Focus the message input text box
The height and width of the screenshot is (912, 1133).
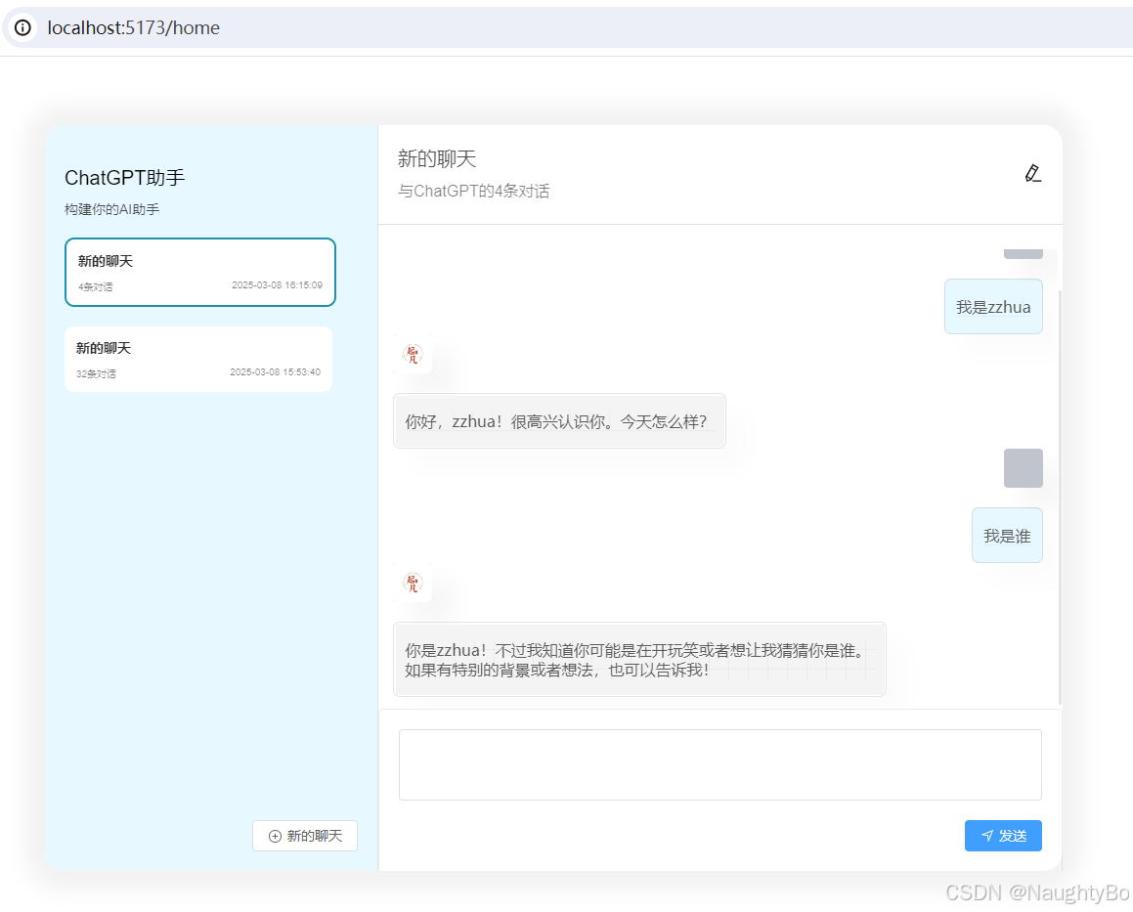point(720,764)
